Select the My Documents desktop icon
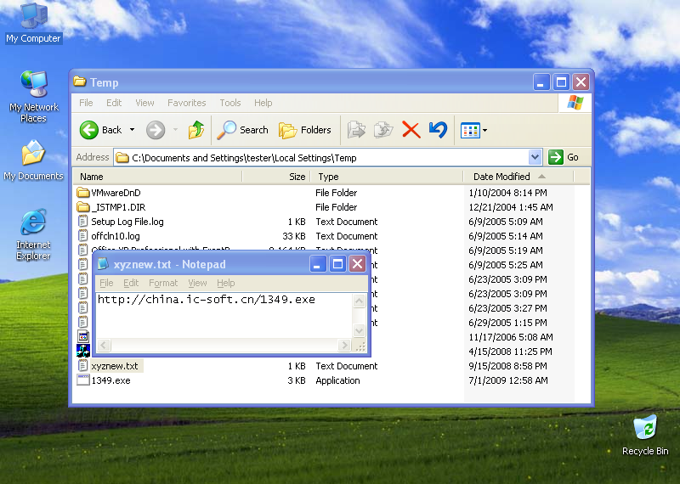Viewport: 680px width, 484px height. tap(33, 160)
